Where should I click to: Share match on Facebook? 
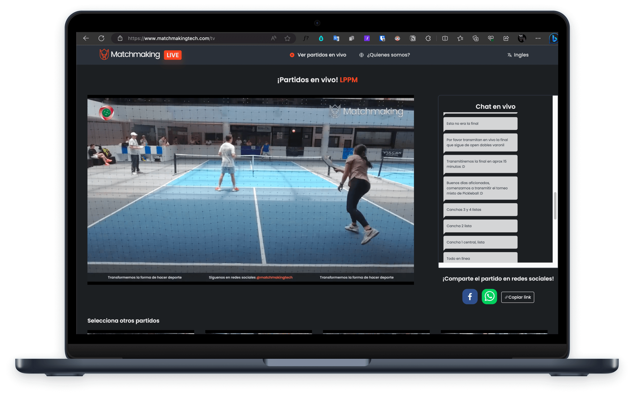(x=470, y=296)
